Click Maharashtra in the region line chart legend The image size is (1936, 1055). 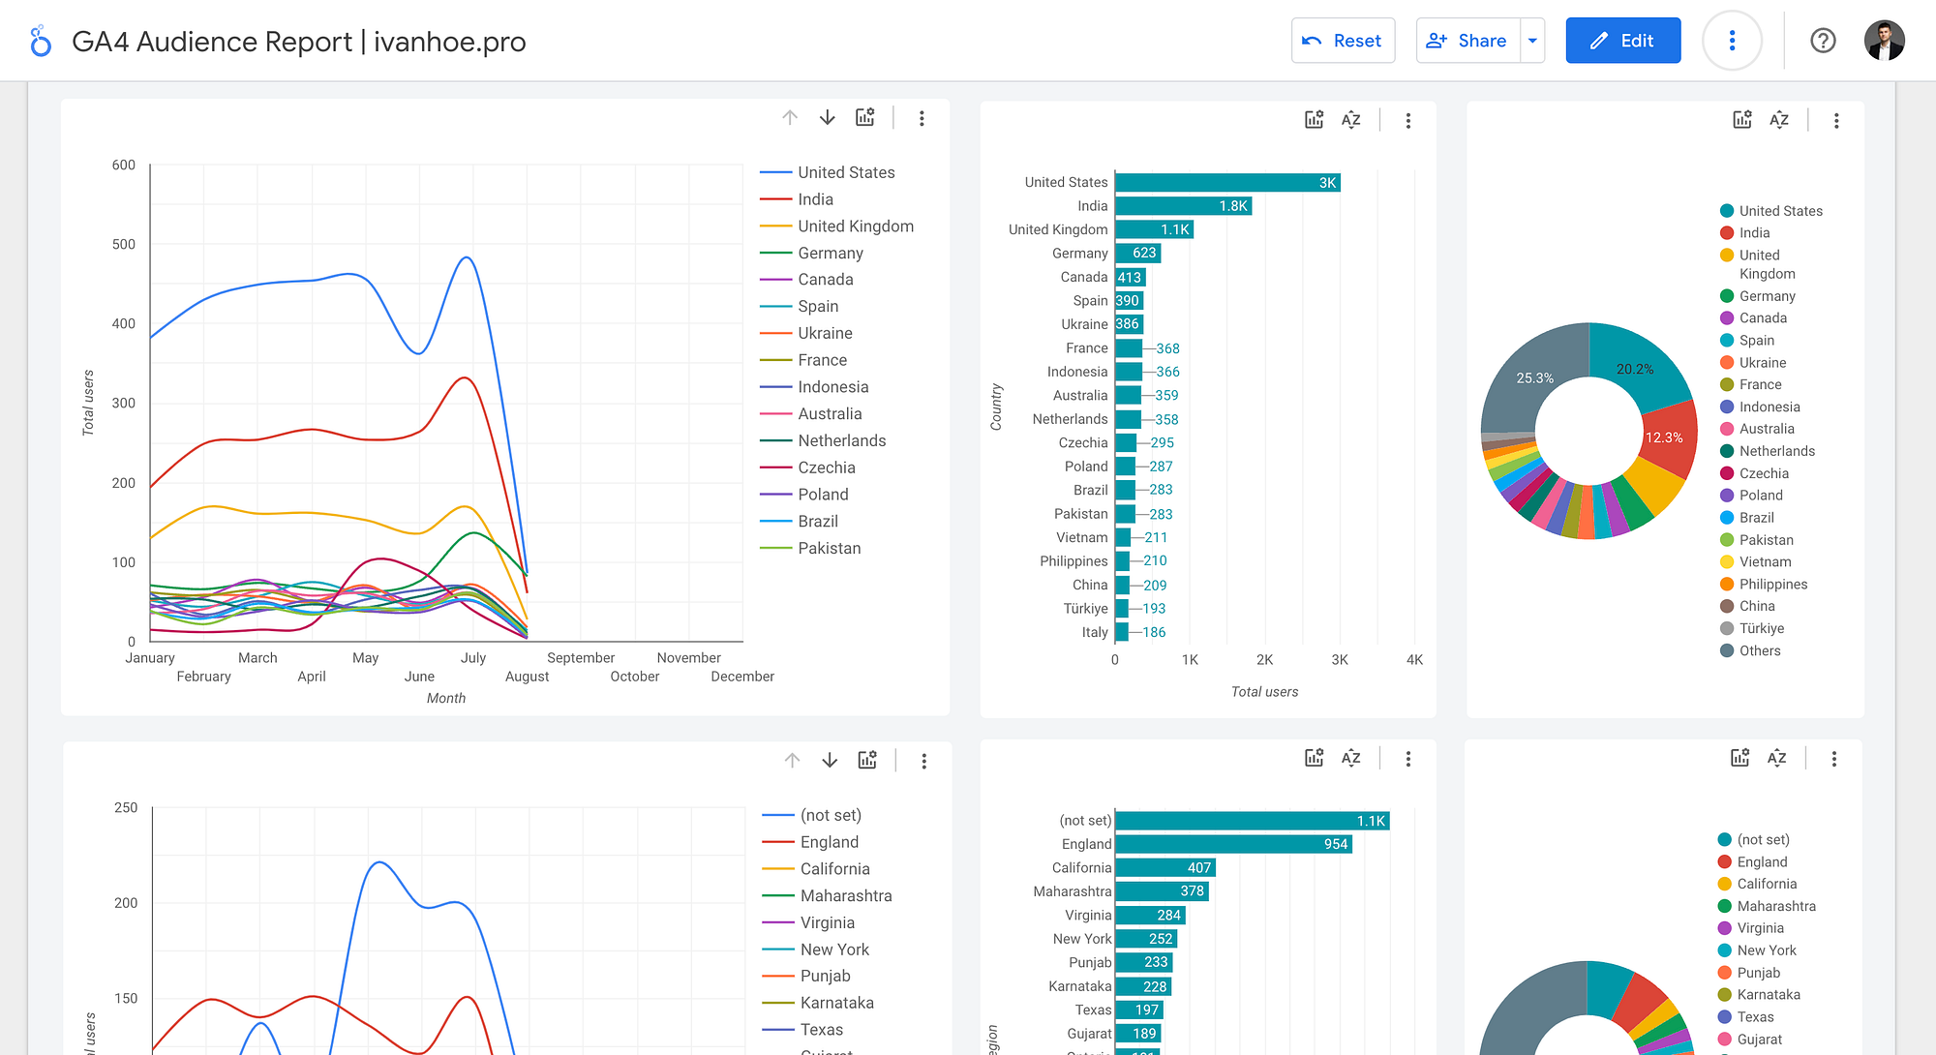click(846, 896)
